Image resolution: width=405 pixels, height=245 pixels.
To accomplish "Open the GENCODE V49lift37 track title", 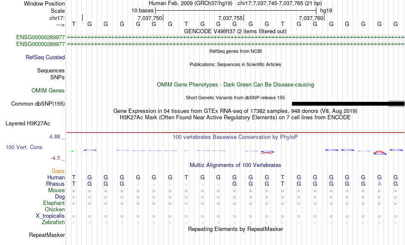I will coord(235,31).
